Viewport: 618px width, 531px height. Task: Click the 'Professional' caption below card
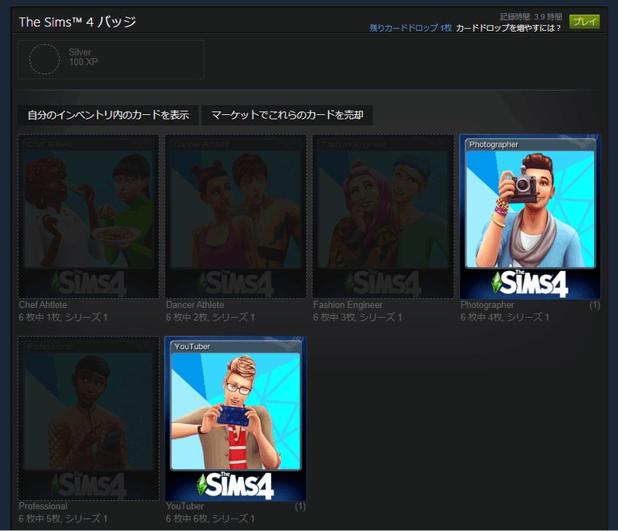pyautogui.click(x=43, y=506)
